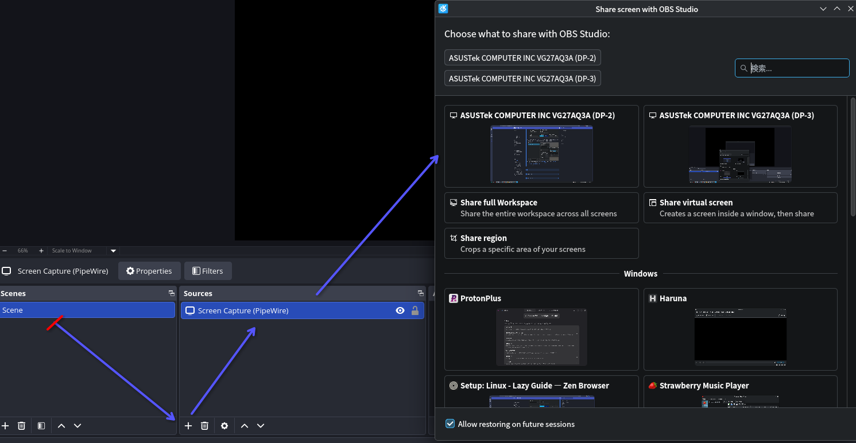Toggle lock on Screen Capture (PipeWire) source
This screenshot has height=443, width=856.
415,310
